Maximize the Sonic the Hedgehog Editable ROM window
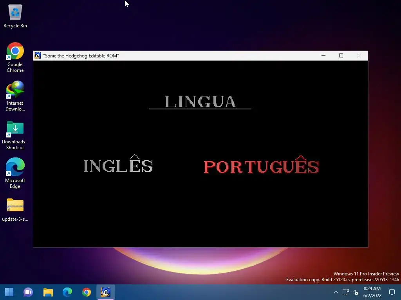 341,55
